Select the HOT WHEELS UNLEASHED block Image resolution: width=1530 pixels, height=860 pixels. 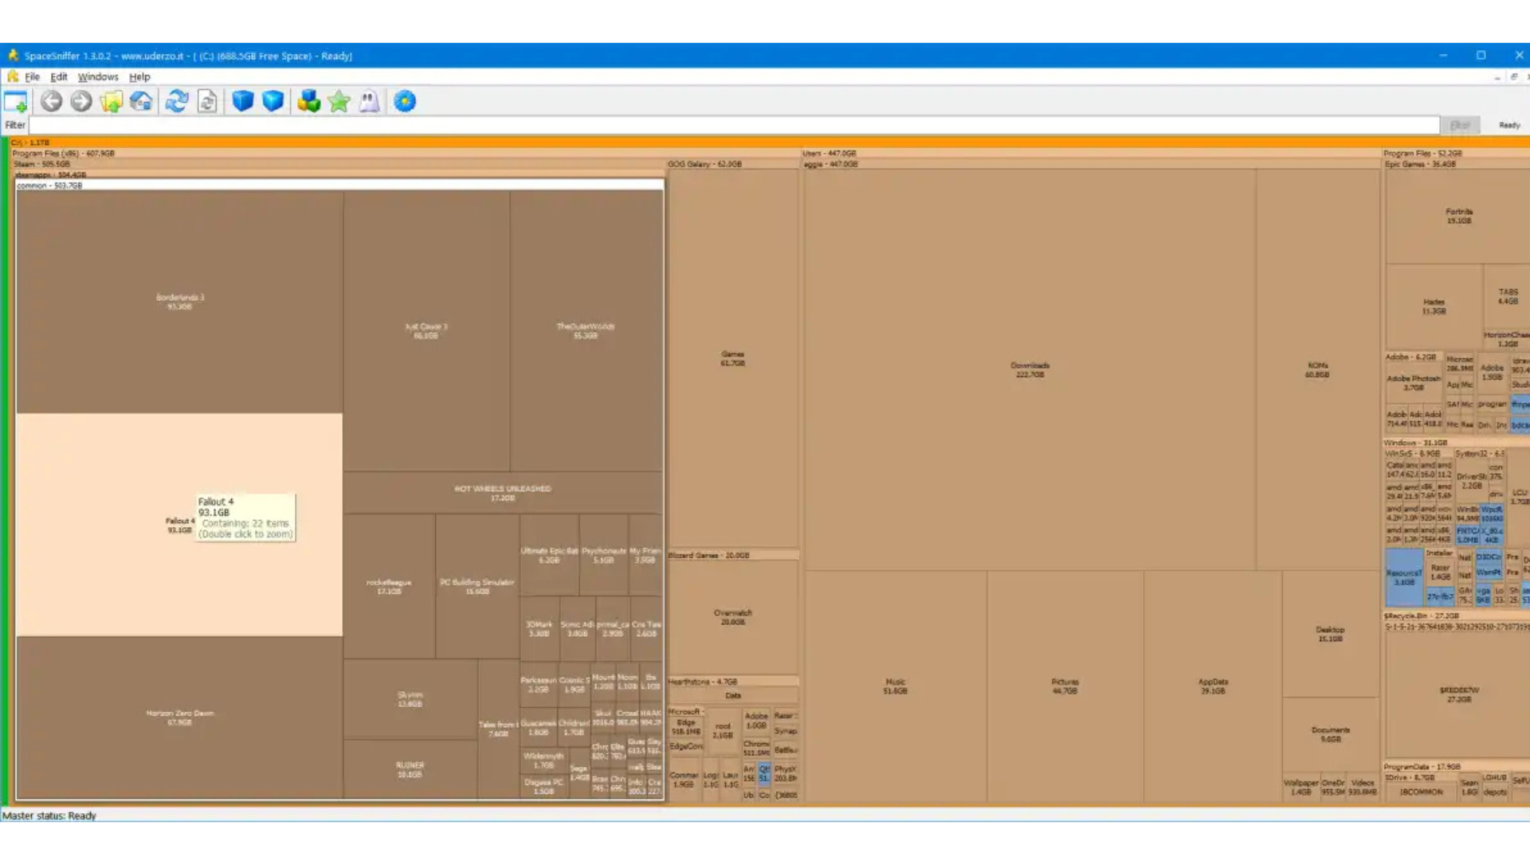(503, 493)
